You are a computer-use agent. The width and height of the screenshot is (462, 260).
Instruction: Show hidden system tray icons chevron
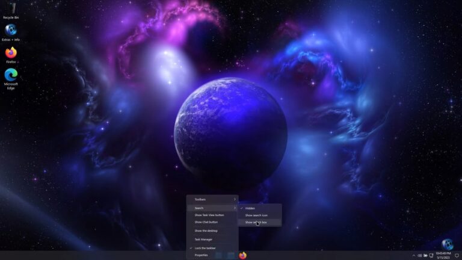click(x=414, y=256)
